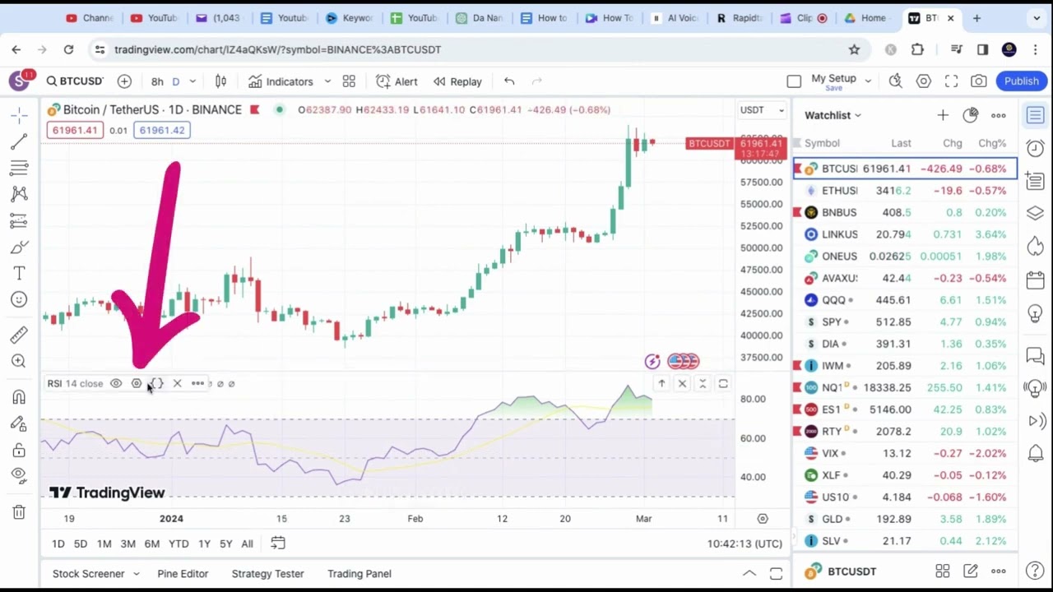Expand the bottom panel with chevron

pyautogui.click(x=749, y=574)
